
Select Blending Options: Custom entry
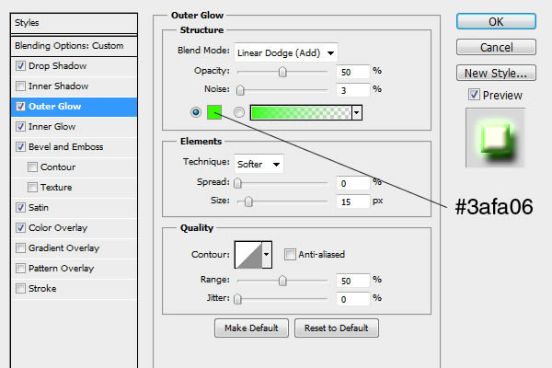[69, 46]
